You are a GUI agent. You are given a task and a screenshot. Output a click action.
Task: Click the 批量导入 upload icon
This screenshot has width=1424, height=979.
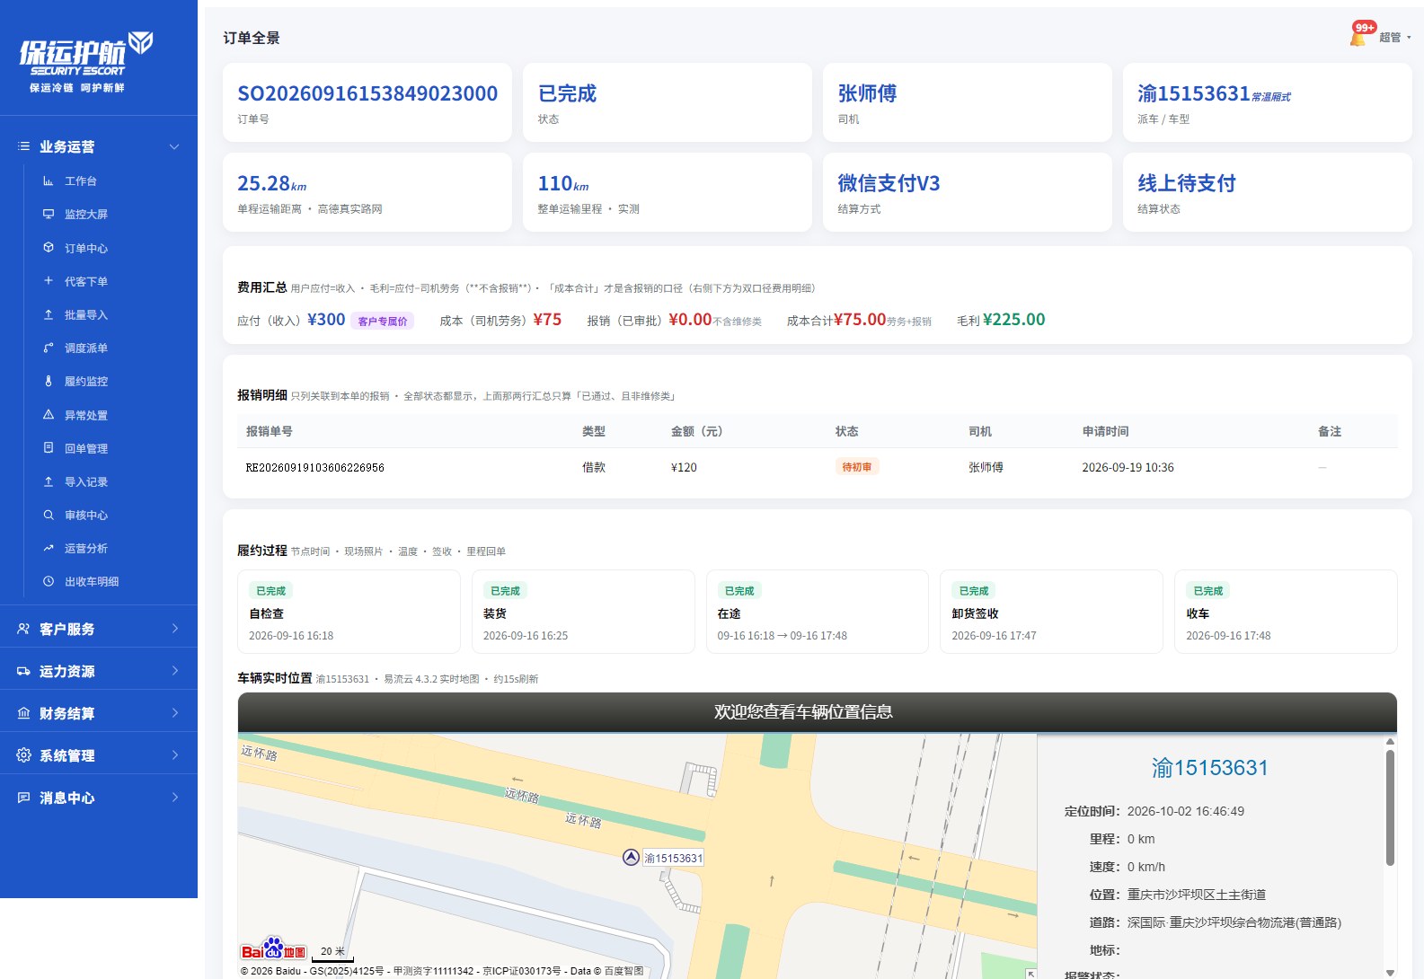click(x=49, y=315)
